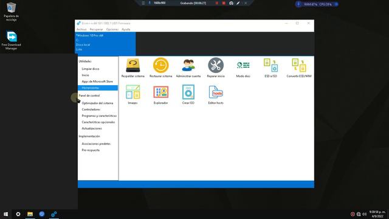Screen dimensions: 389x219
Task: Open the Editor hosts tool
Action: [x=216, y=94]
